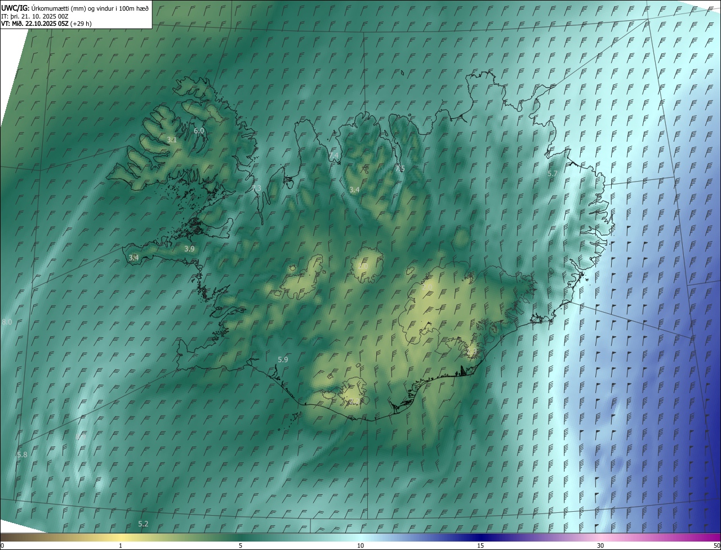
Task: Click the '15' tick on the color scale
Action: (x=480, y=546)
